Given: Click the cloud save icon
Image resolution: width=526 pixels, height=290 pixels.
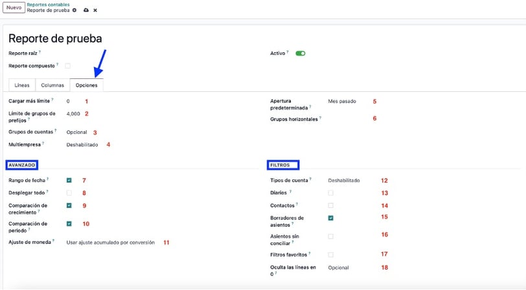Looking at the screenshot, I should coord(86,10).
